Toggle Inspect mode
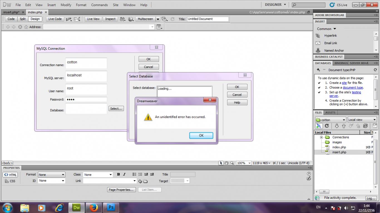380x213 pixels. (110, 19)
